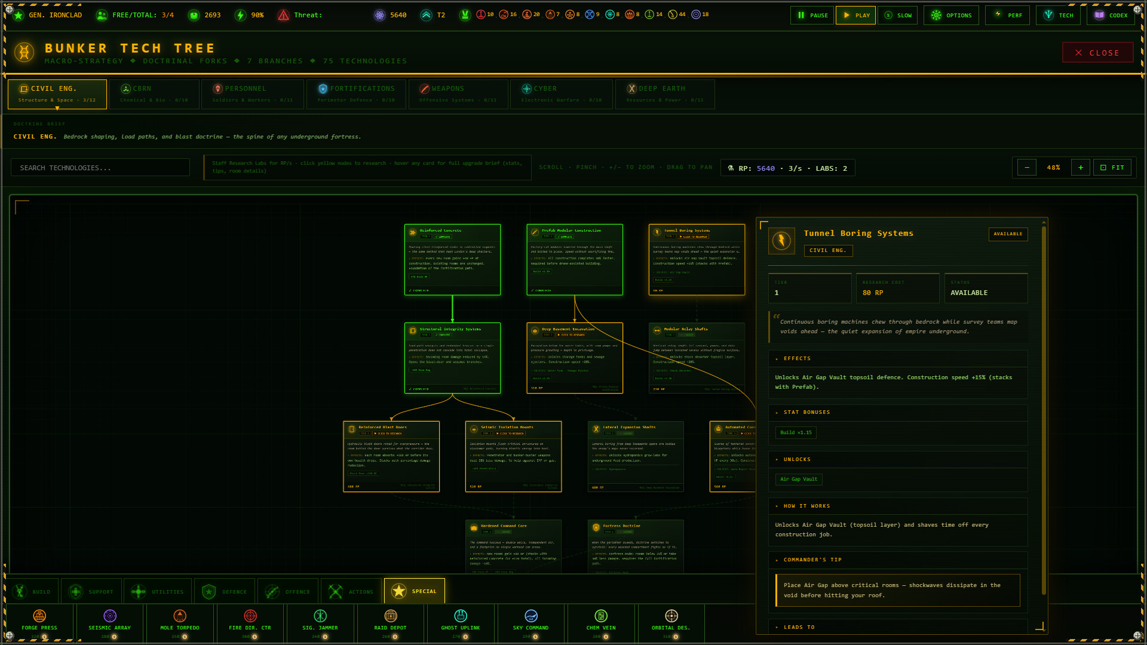Click the General Ironclad star icon

(19, 15)
